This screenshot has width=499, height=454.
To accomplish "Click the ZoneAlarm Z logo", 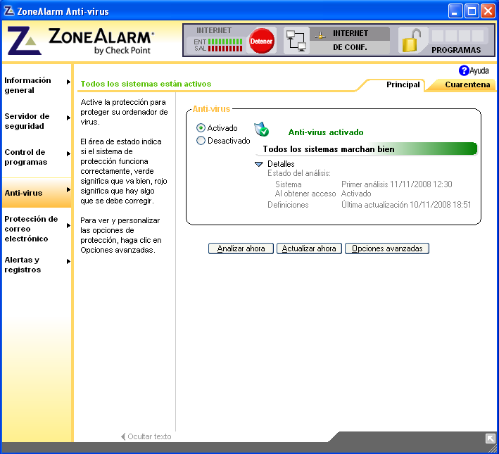I will click(x=24, y=40).
